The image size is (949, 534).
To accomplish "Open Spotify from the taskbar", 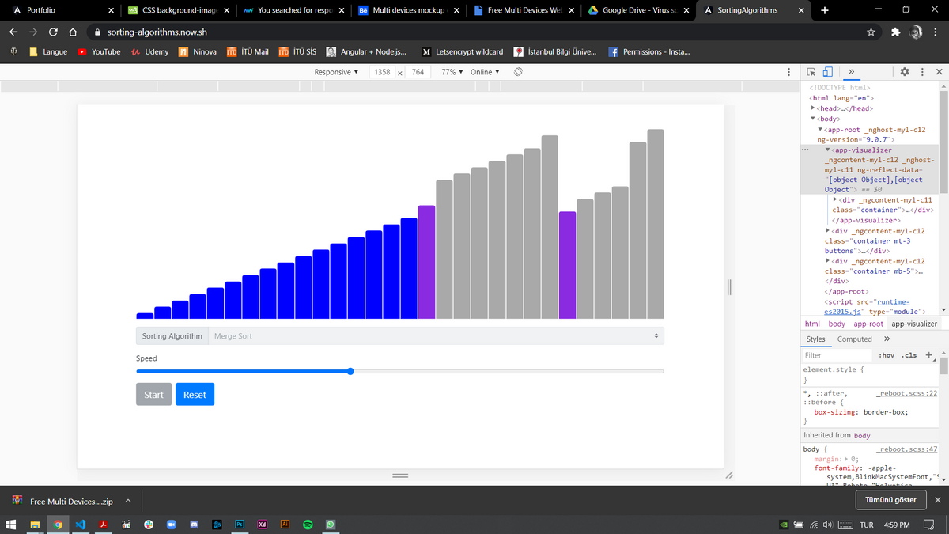I will pos(308,525).
